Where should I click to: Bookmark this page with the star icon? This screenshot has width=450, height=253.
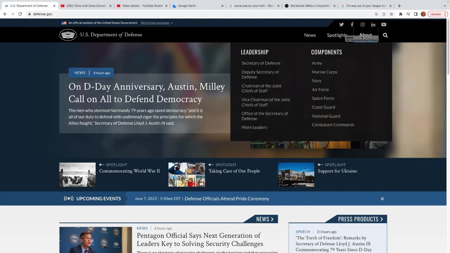391,14
